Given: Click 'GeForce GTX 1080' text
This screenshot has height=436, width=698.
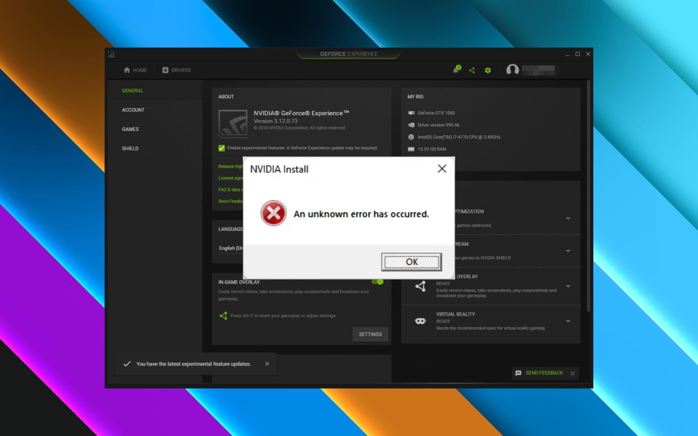Looking at the screenshot, I should [x=436, y=113].
